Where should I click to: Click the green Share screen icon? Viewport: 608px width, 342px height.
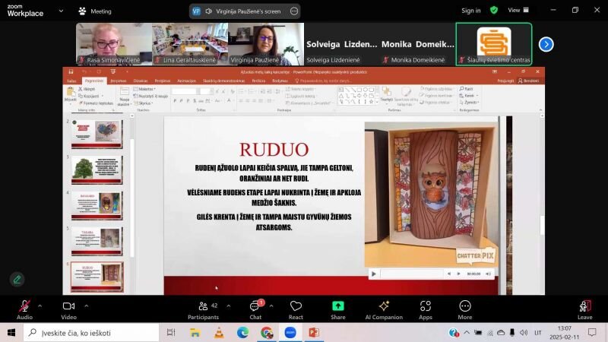pyautogui.click(x=337, y=306)
